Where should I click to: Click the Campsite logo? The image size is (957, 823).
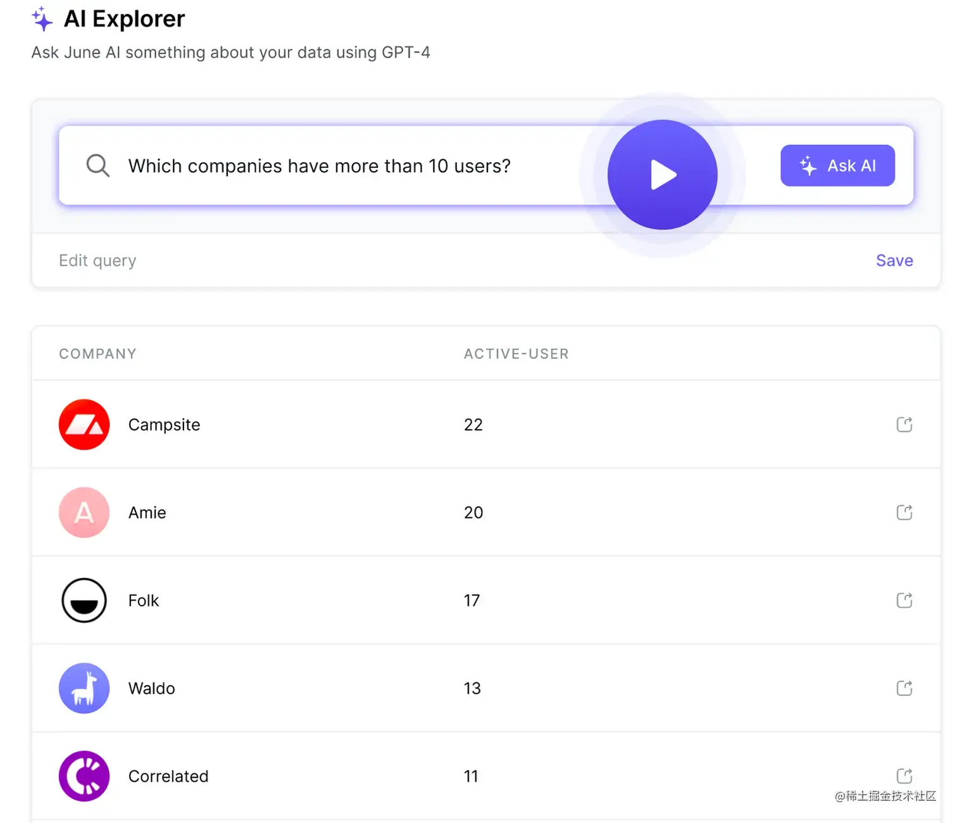pyautogui.click(x=84, y=425)
